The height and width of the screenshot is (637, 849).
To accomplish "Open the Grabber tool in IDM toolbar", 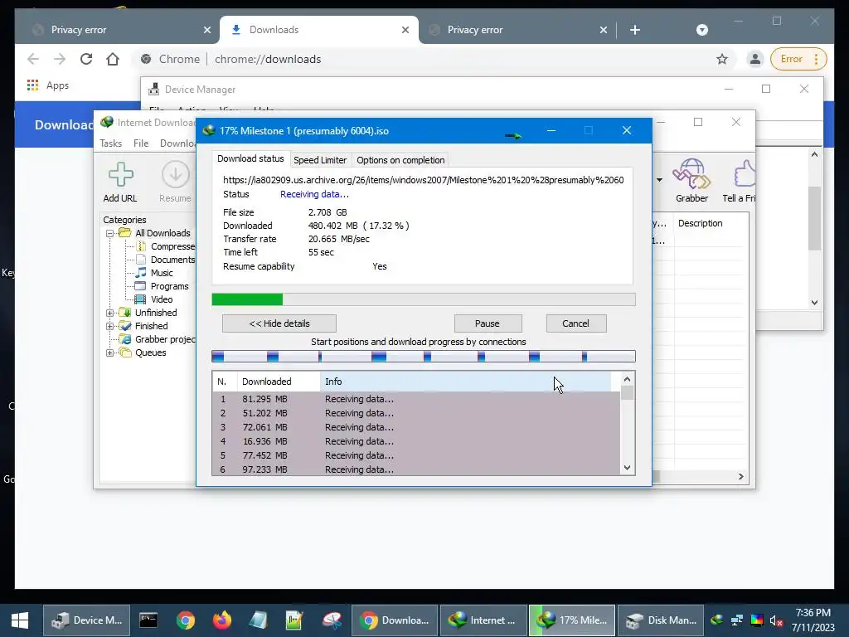I will tap(691, 173).
